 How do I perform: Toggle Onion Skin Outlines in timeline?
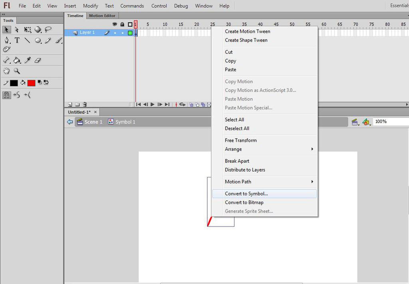point(197,105)
